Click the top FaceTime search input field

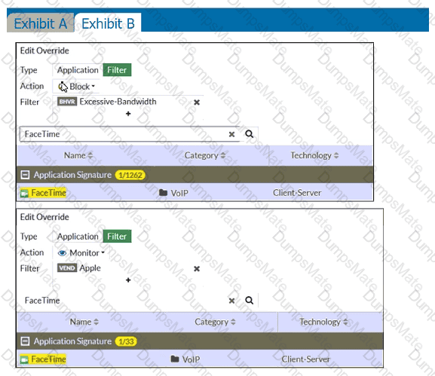pos(124,134)
